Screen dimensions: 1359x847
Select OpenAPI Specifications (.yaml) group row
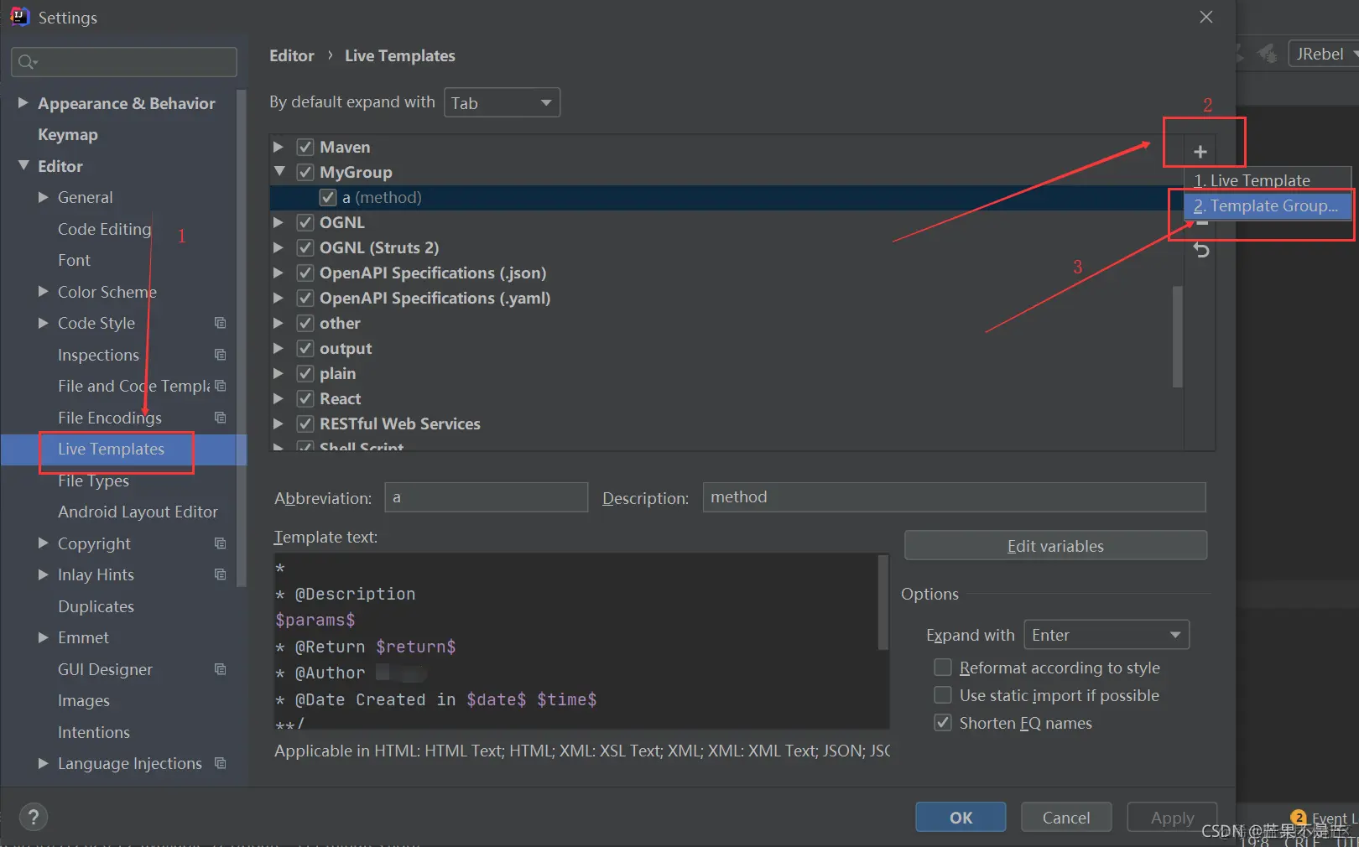coord(726,298)
